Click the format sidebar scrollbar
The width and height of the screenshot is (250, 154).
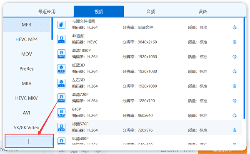[x=52, y=29]
